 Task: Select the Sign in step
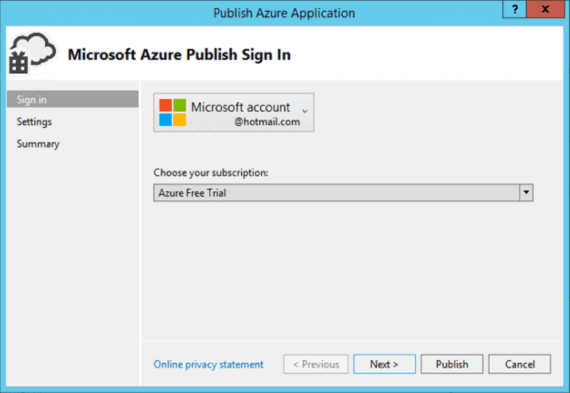click(x=73, y=99)
